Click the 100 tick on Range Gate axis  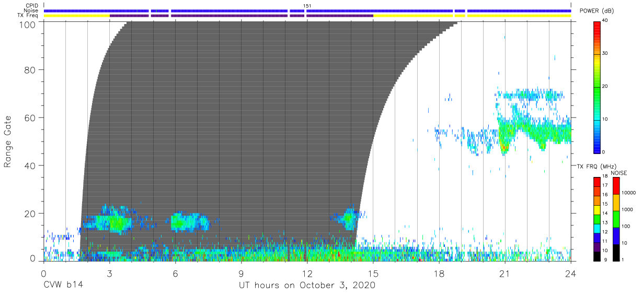point(28,24)
